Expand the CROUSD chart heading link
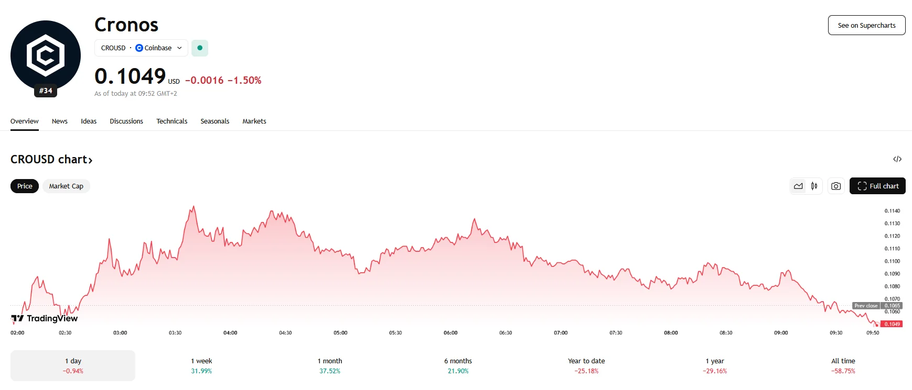This screenshot has height=390, width=912. tap(51, 160)
